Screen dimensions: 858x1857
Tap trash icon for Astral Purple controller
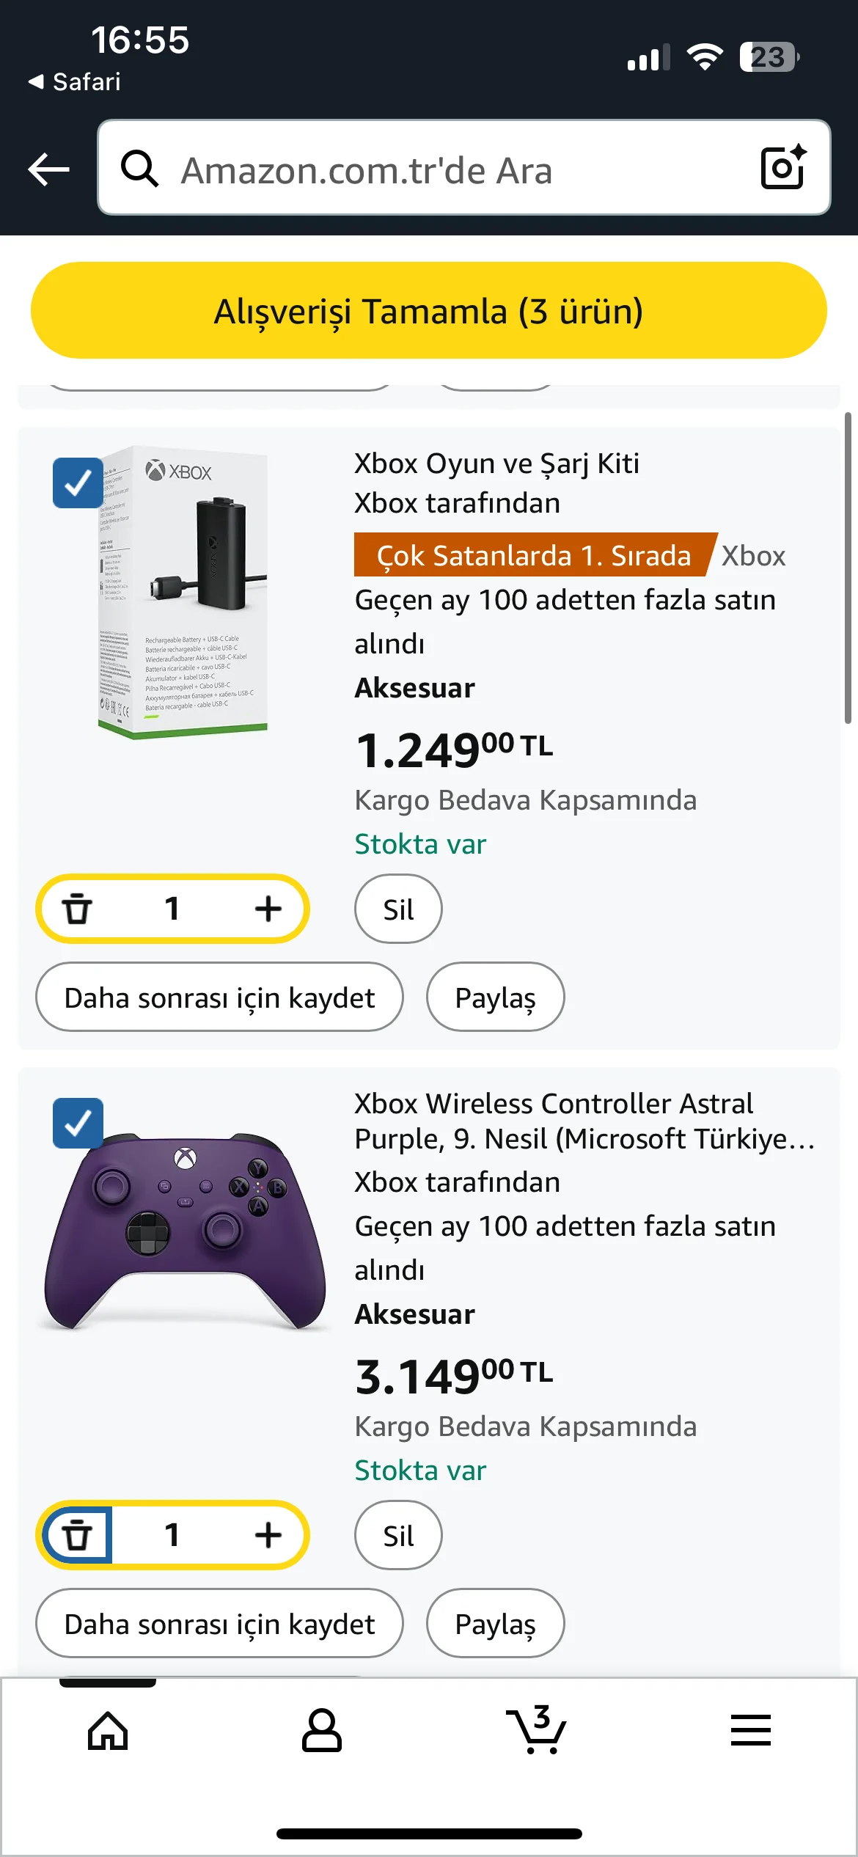77,1535
